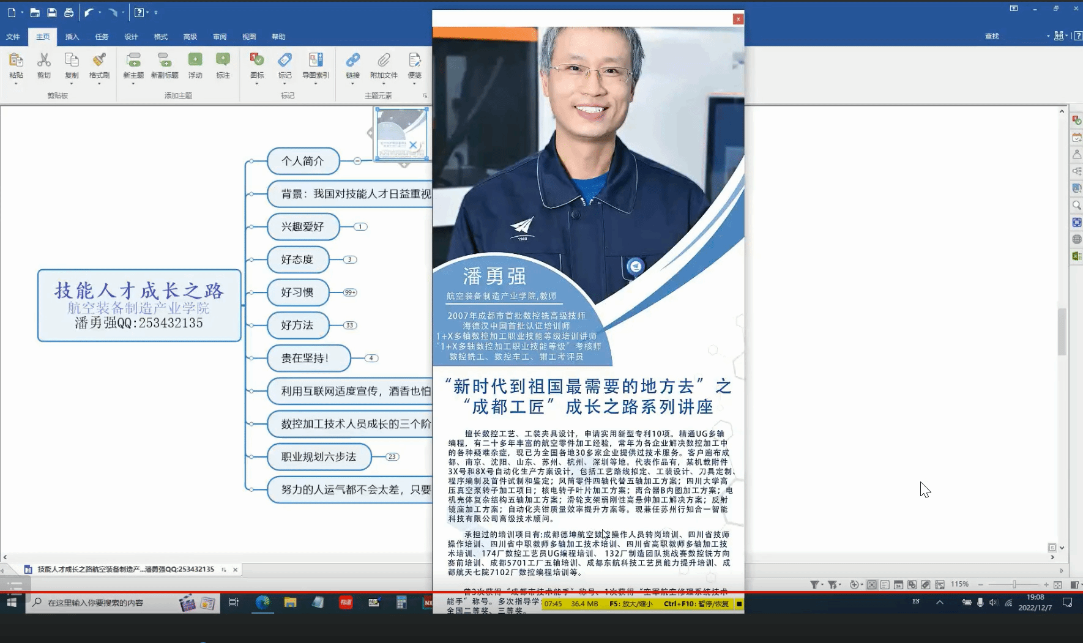This screenshot has height=643, width=1083.
Task: Switch to the 插入 ribbon tab
Action: click(x=72, y=37)
